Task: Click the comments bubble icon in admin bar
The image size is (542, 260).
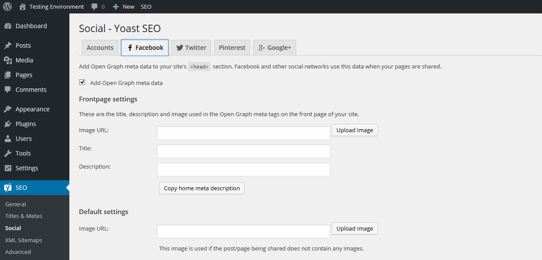Action: click(95, 7)
